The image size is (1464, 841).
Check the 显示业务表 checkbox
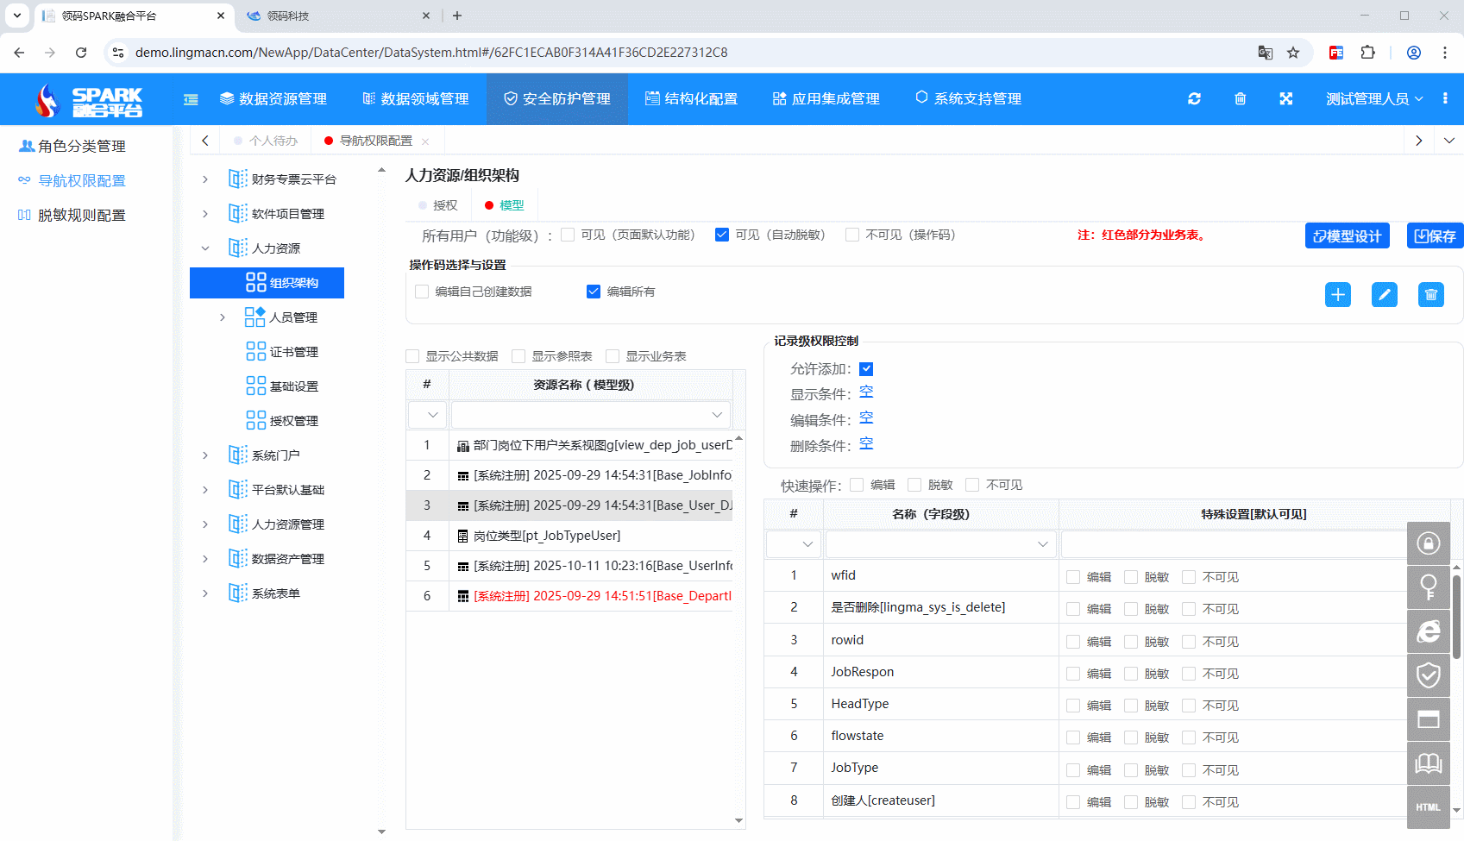pos(612,355)
